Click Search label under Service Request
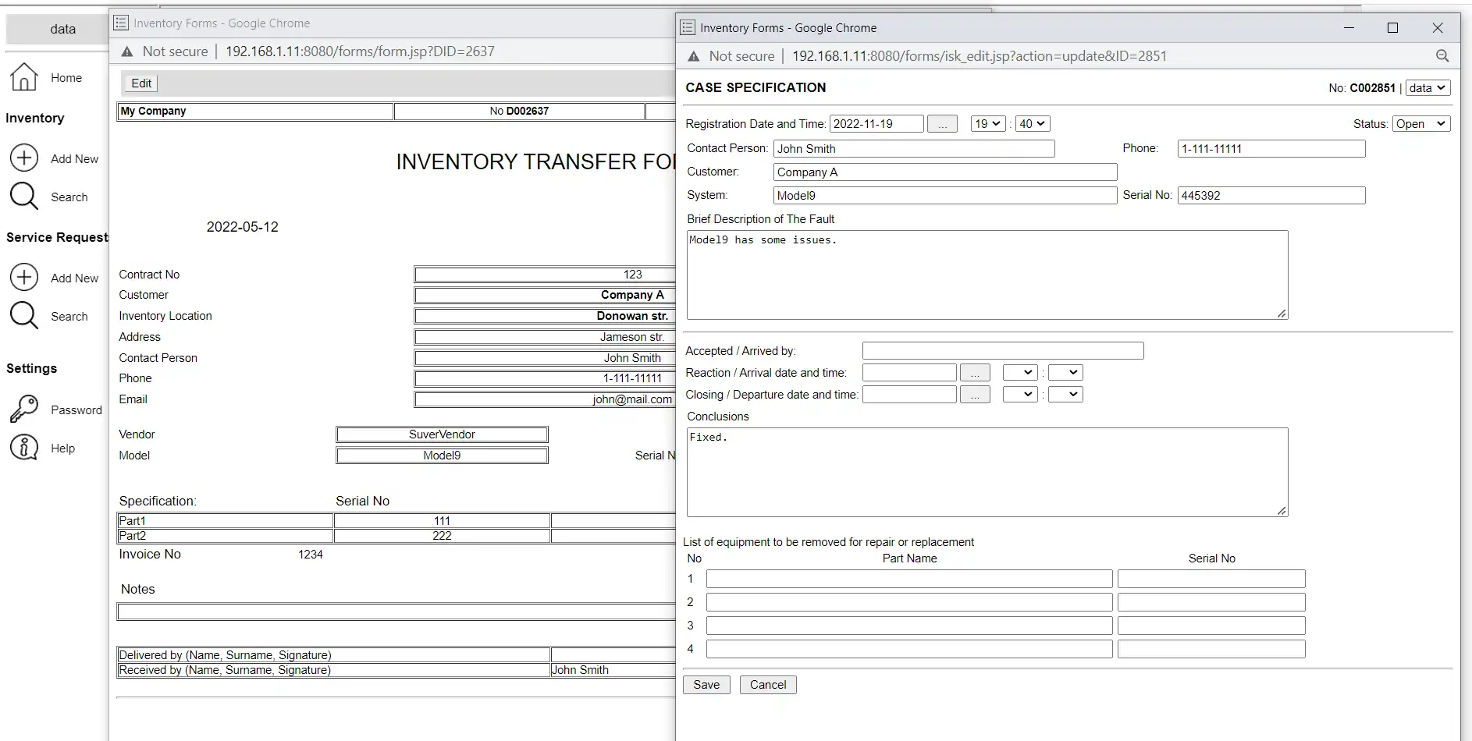The width and height of the screenshot is (1472, 741). (69, 317)
